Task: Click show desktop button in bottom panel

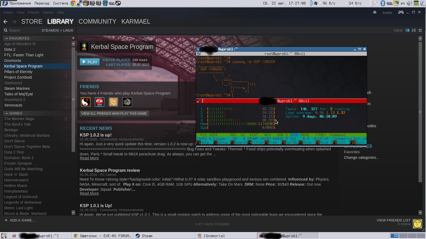Action: [x=4, y=236]
